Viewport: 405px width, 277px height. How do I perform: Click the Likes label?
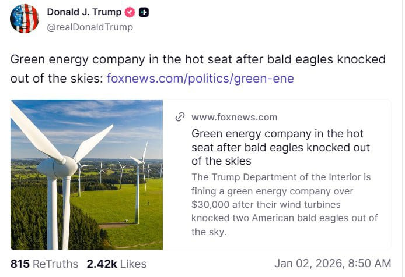click(x=133, y=264)
